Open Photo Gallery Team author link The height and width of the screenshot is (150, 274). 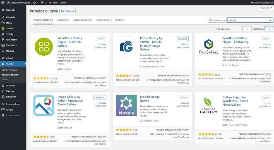click(x=155, y=67)
